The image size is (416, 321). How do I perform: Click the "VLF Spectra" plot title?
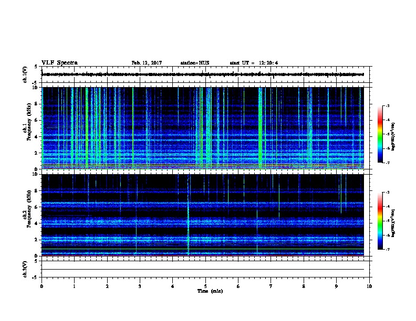pos(59,63)
